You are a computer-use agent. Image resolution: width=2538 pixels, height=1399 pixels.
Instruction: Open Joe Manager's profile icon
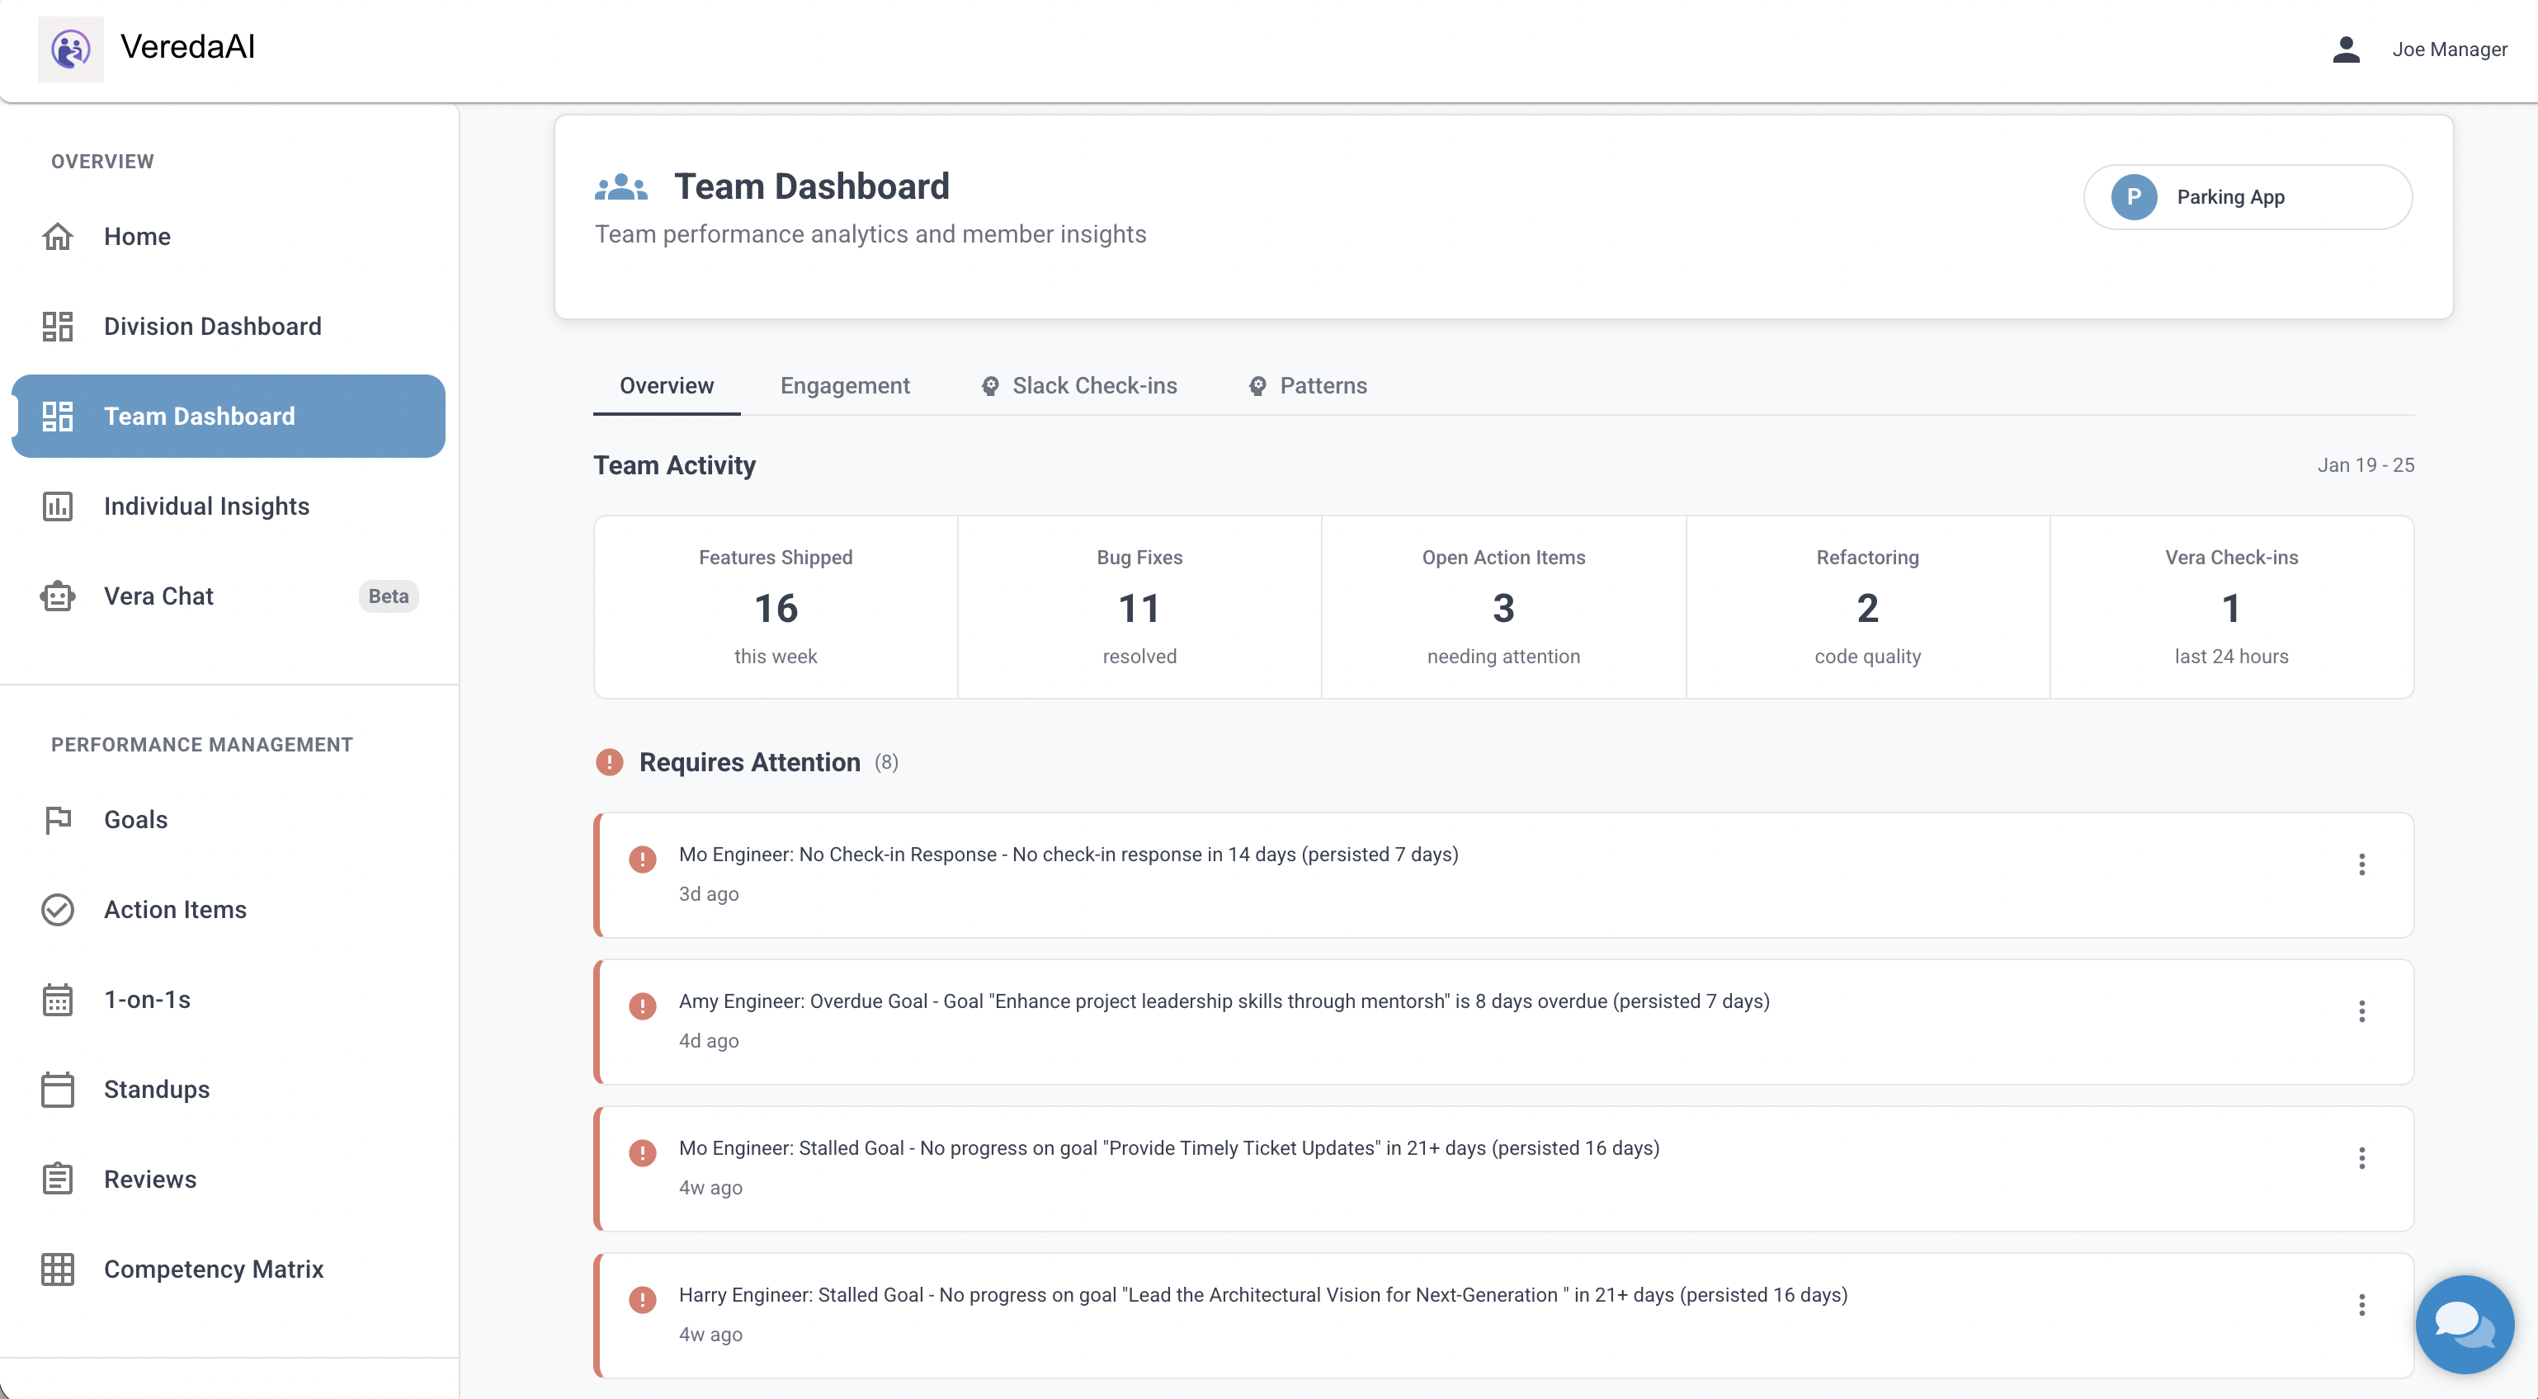2347,49
